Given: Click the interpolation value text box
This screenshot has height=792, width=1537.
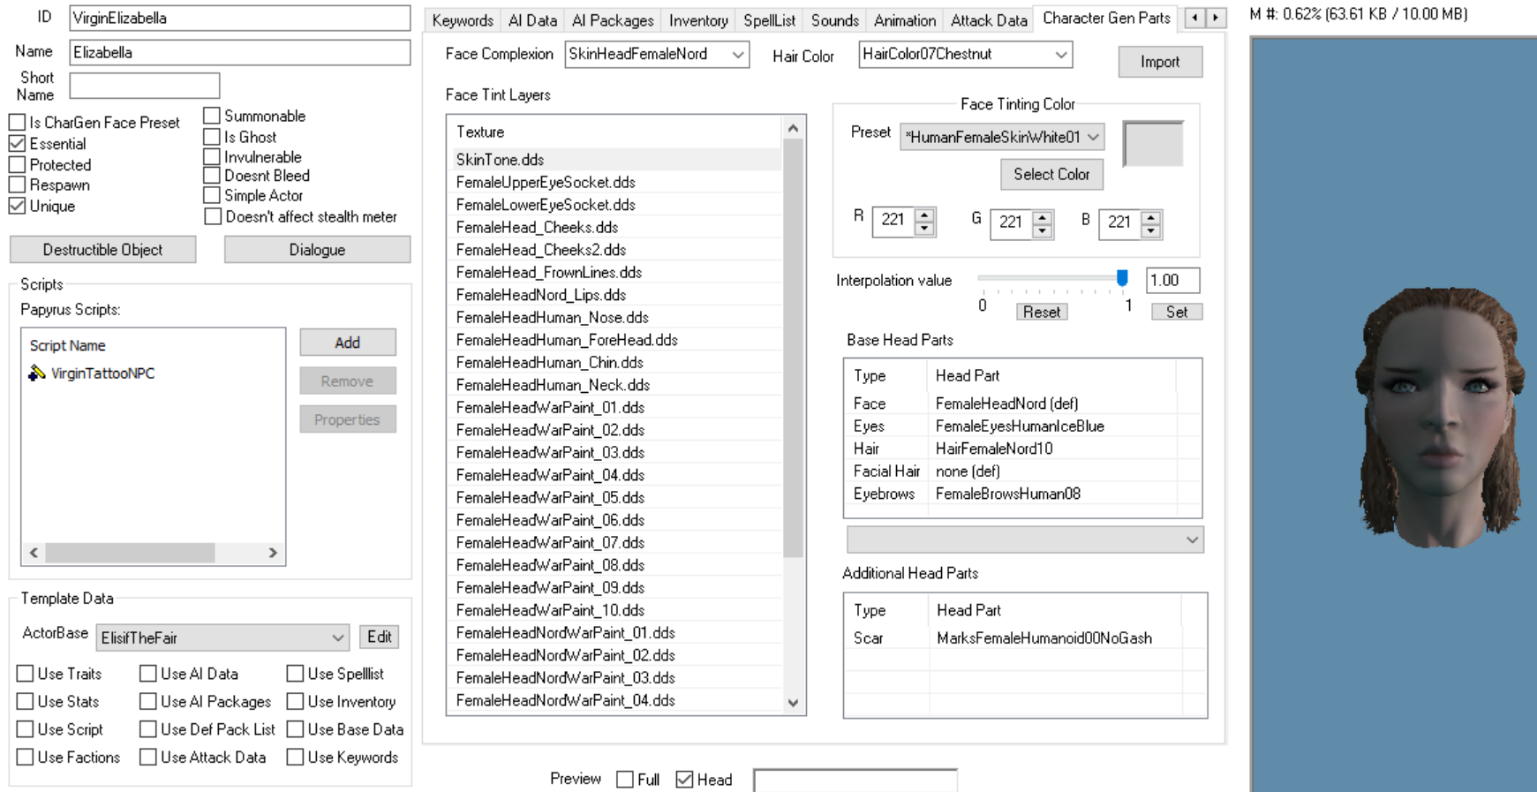Looking at the screenshot, I should (1172, 280).
